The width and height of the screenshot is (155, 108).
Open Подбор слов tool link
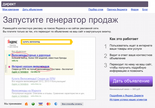pos(96,9)
